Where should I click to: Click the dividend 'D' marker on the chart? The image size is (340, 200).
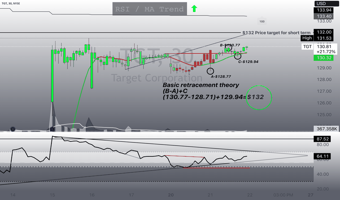13,129
